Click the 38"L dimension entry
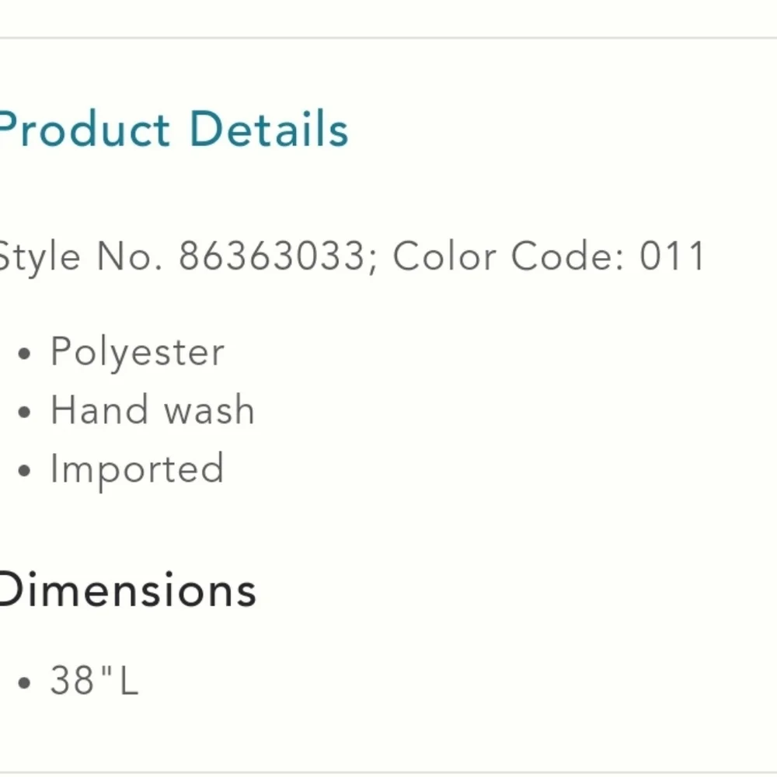This screenshot has height=777, width=777. pos(94,681)
